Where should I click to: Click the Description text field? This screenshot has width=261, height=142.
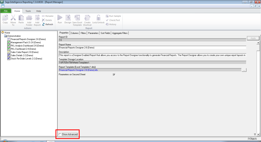pyautogui.click(x=152, y=55)
